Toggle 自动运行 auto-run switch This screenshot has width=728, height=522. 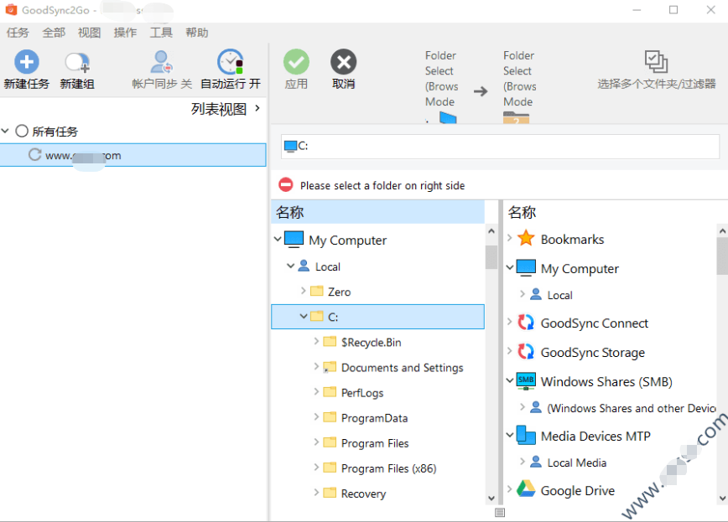pos(230,62)
